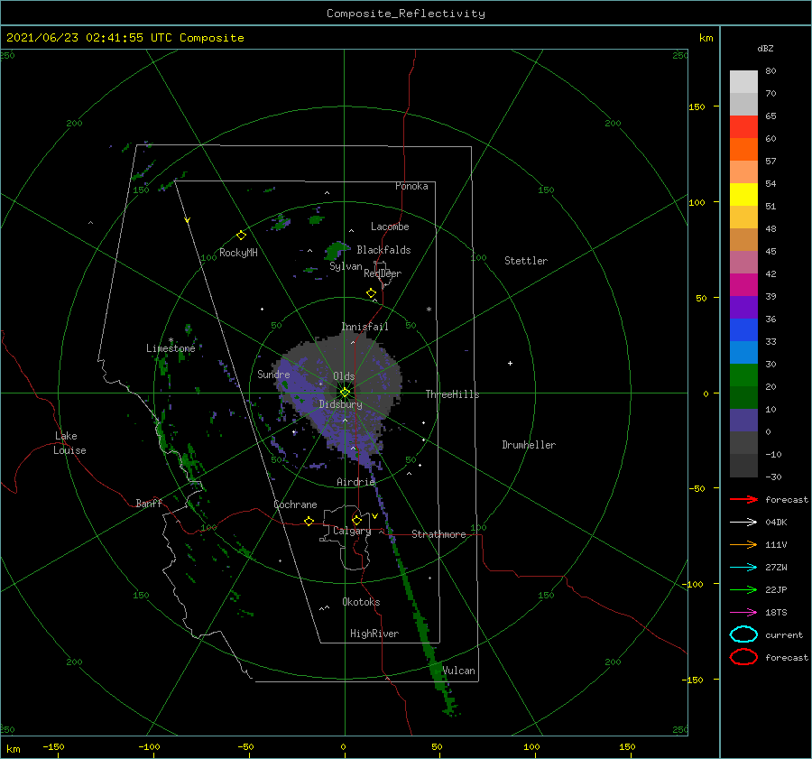Viewport: 812px width, 759px height.
Task: Click the green radar echo near Blackfalds
Action: pyautogui.click(x=335, y=251)
